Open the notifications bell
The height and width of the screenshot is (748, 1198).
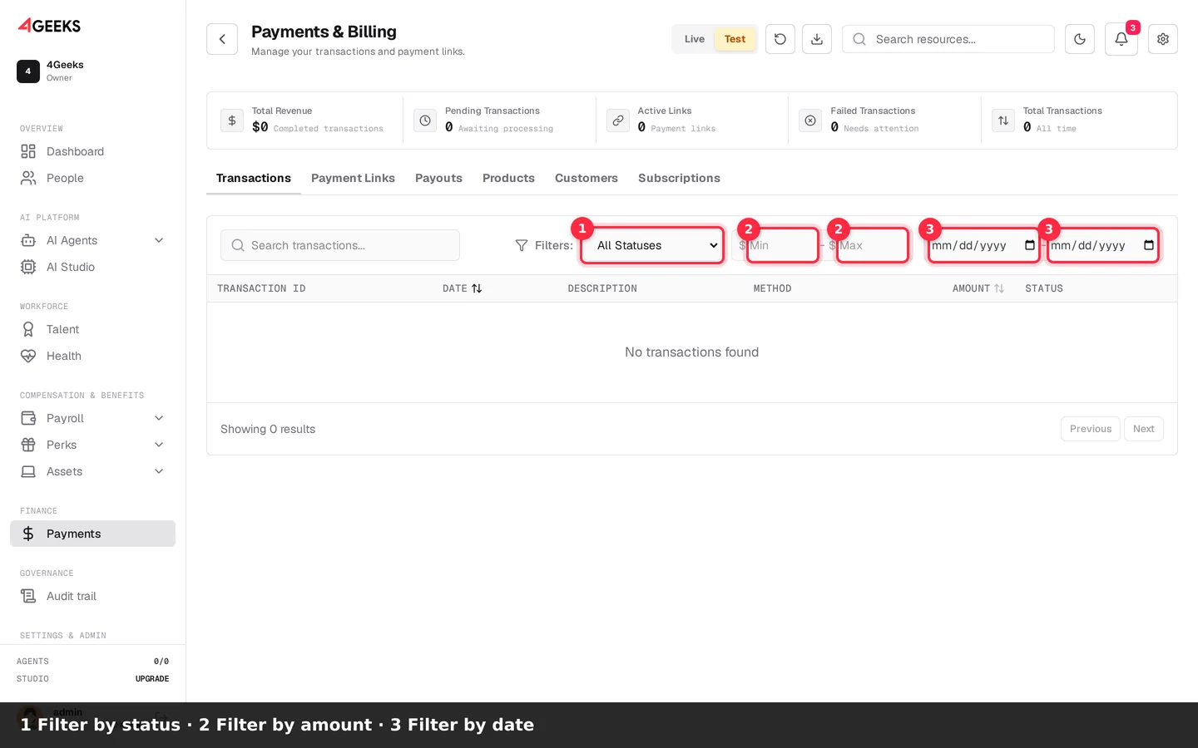click(x=1121, y=39)
